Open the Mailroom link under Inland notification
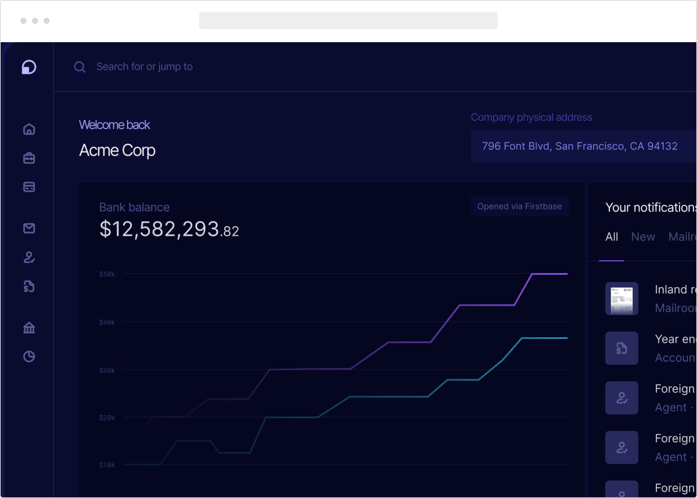The image size is (697, 498). click(x=676, y=308)
